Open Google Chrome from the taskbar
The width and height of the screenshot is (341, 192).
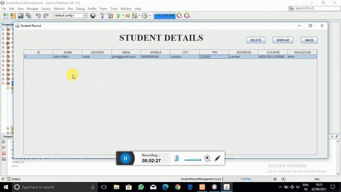coord(177,187)
